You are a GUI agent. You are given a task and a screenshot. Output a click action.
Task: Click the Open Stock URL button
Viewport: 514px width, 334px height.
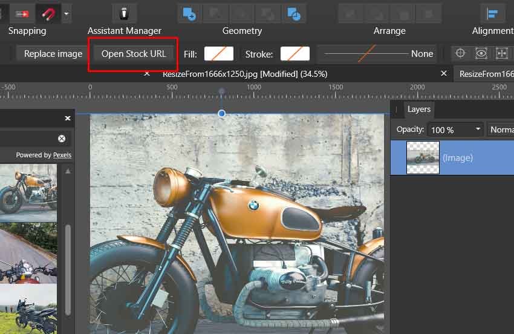point(134,53)
